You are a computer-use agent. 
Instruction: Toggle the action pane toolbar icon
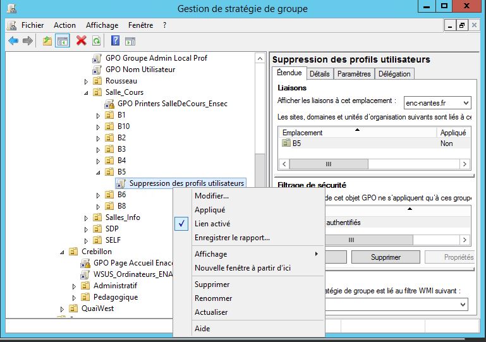[x=130, y=41]
